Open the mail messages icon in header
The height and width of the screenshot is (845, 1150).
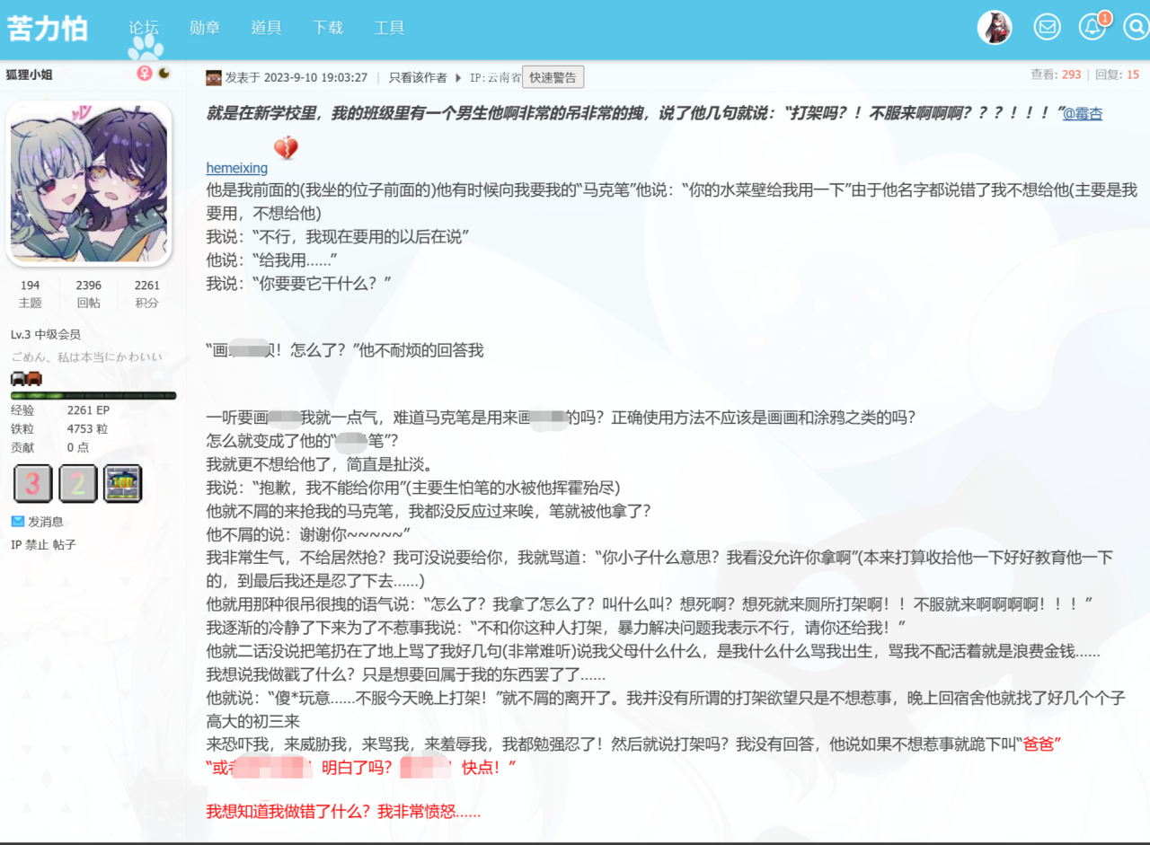click(1047, 27)
